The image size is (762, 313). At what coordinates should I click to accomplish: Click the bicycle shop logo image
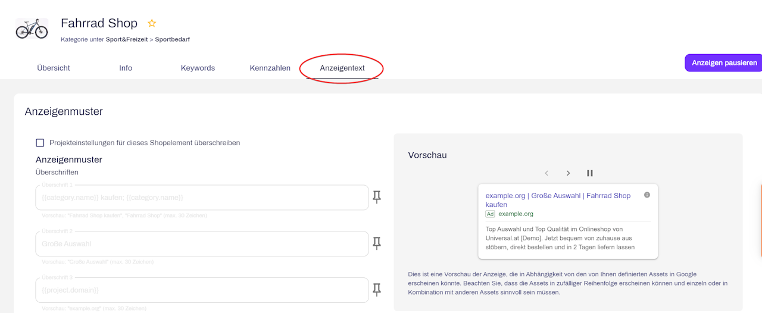coord(32,28)
